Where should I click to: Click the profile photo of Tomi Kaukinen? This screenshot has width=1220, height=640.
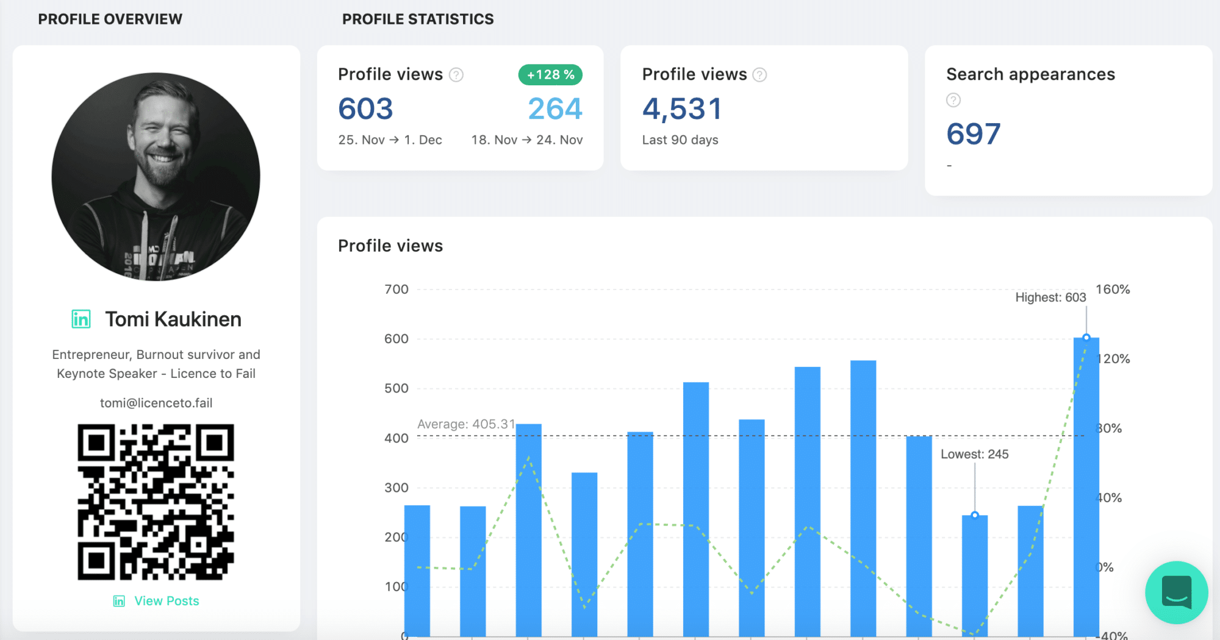(156, 177)
